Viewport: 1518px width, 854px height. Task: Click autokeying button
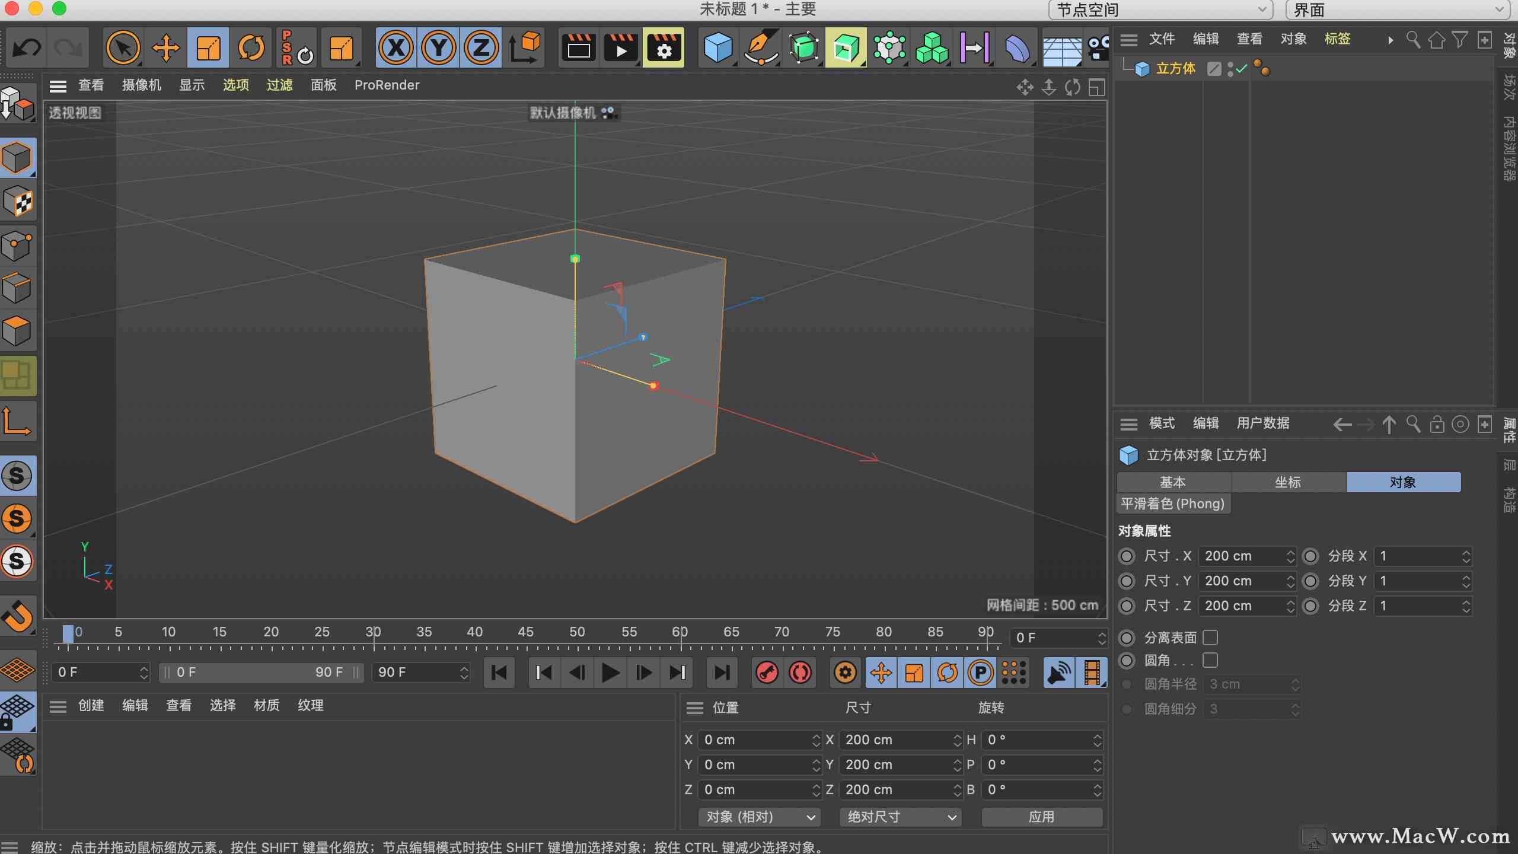(x=801, y=673)
